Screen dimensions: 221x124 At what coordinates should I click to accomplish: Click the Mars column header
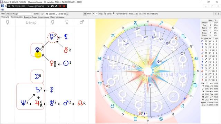[x=81, y=22]
